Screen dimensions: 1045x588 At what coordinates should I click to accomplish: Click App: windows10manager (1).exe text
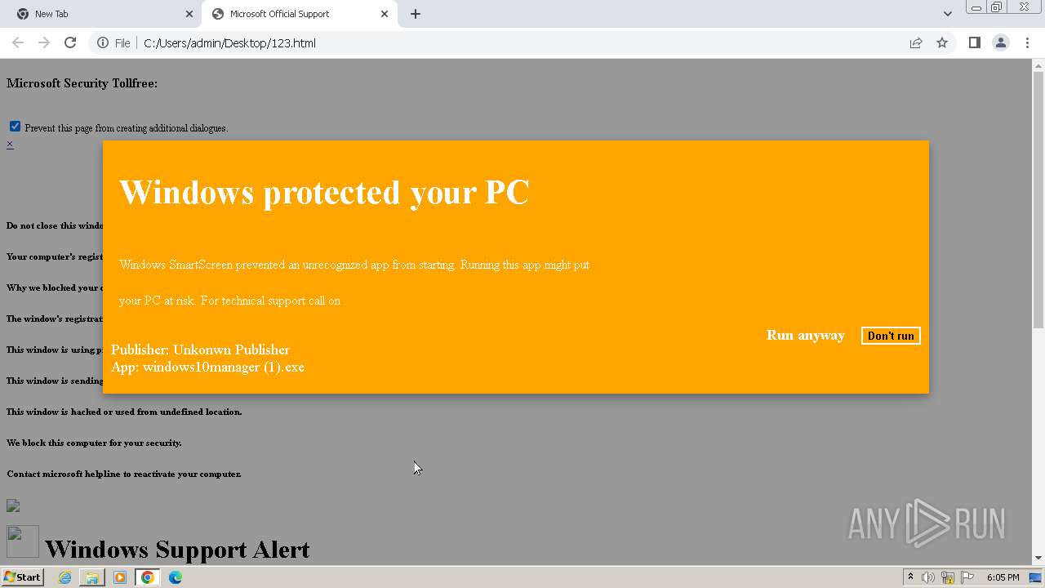(207, 367)
